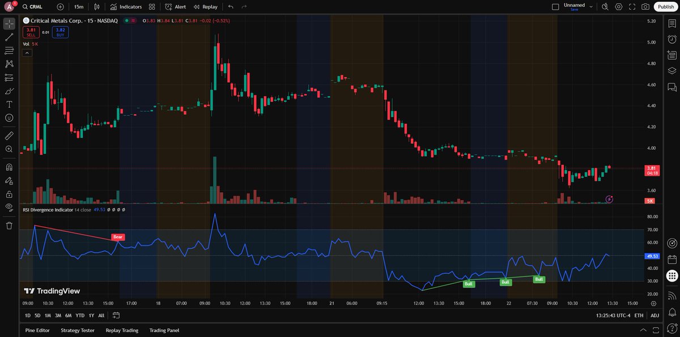The height and width of the screenshot is (337, 680).
Task: Remove drawings with the trash icon
Action: 9,226
